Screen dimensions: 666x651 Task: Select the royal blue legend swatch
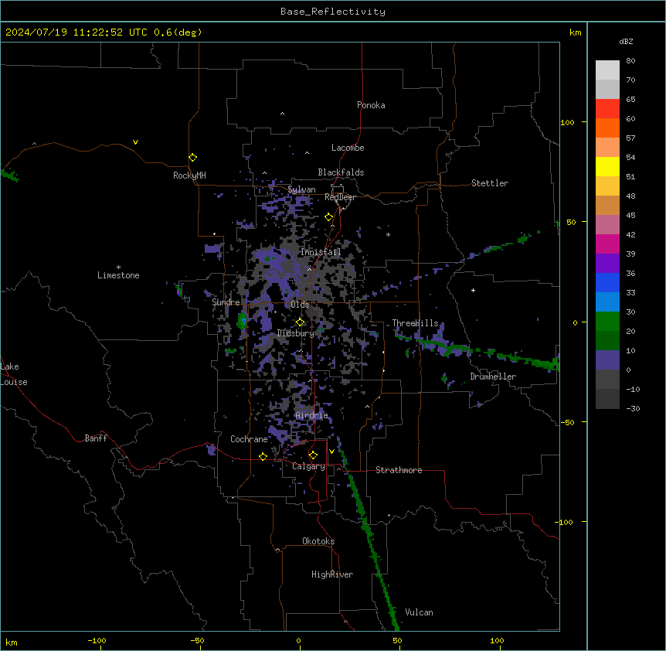607,282
